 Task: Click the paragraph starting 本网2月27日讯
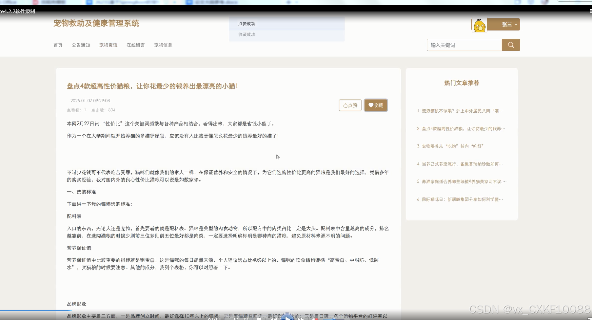pyautogui.click(x=172, y=123)
